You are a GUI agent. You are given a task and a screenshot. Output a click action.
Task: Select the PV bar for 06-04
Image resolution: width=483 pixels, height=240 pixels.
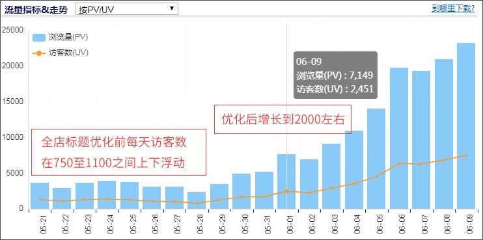click(354, 170)
